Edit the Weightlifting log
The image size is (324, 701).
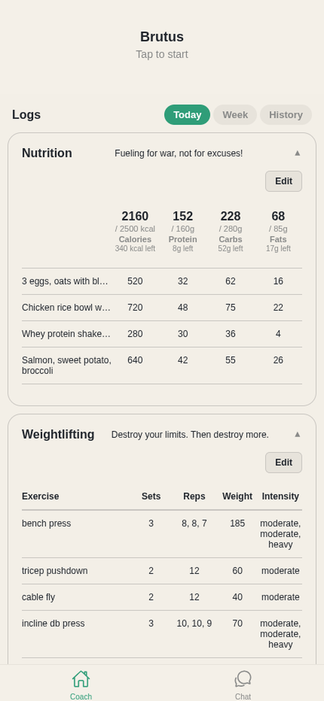click(283, 463)
